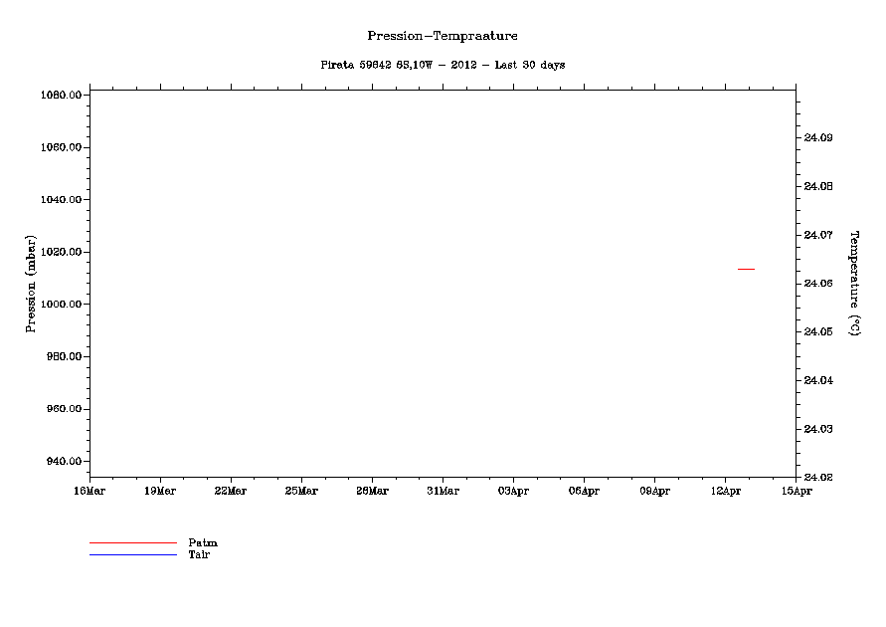This screenshot has height=627, width=886.
Task: Click the 1000.00 pressure axis value
Action: 62,305
